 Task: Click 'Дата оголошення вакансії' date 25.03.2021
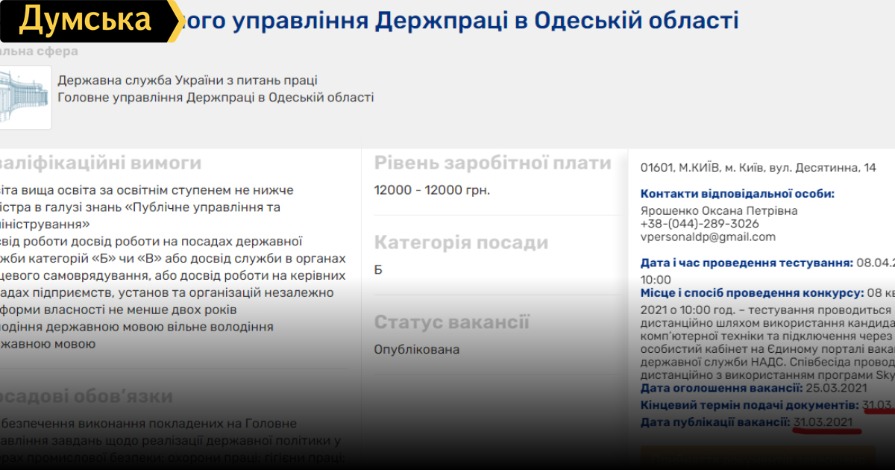pos(837,388)
